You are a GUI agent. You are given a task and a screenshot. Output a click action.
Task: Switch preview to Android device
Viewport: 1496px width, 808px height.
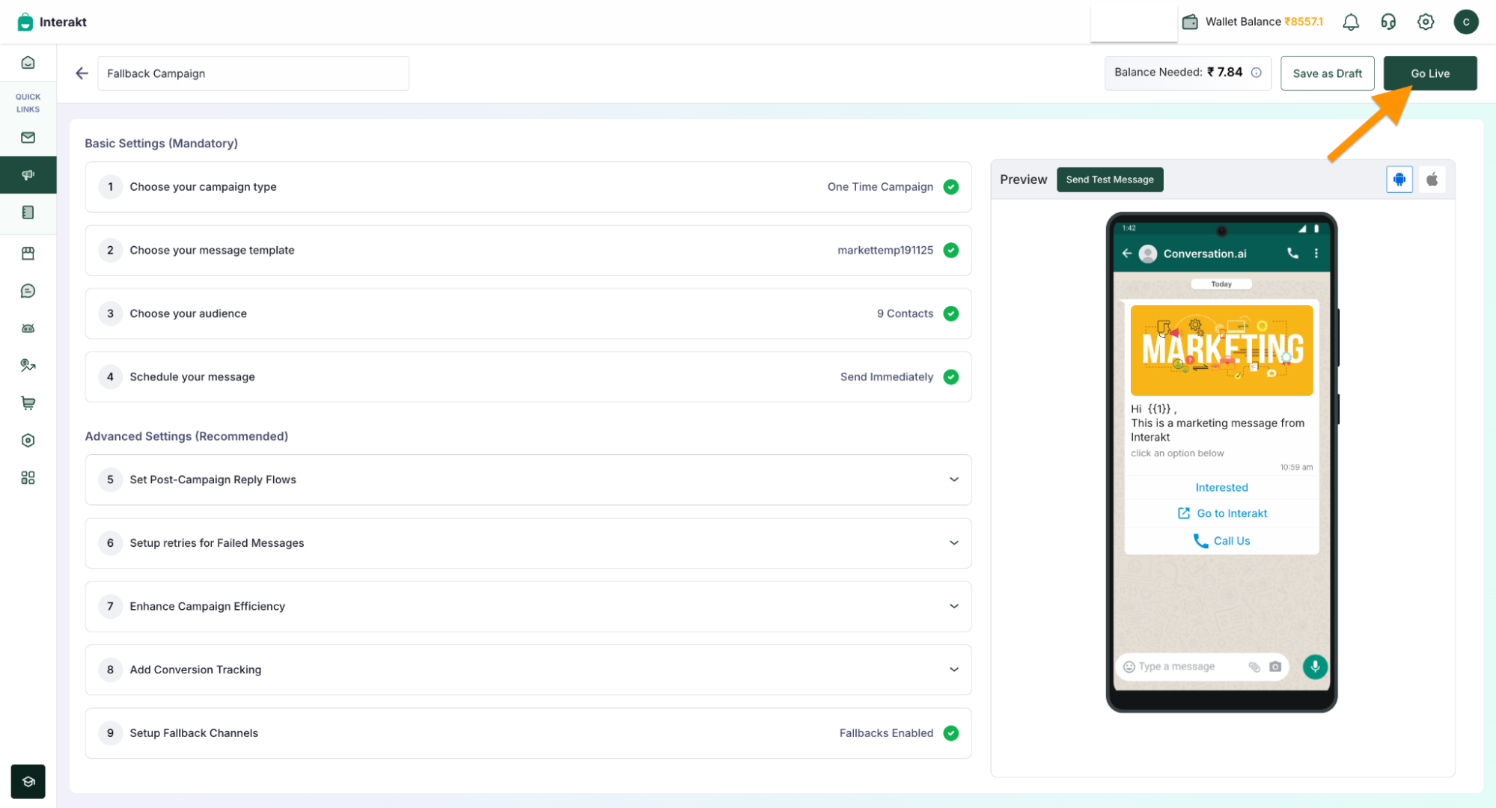coord(1399,180)
